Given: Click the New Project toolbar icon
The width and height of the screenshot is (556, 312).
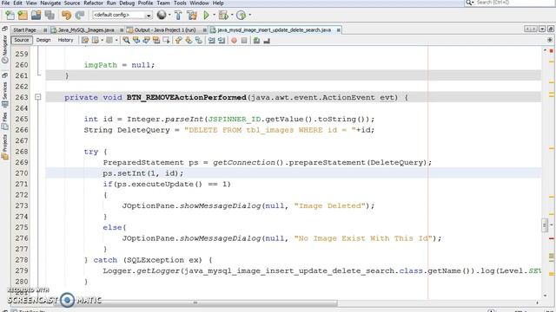Looking at the screenshot, I should point(23,15).
